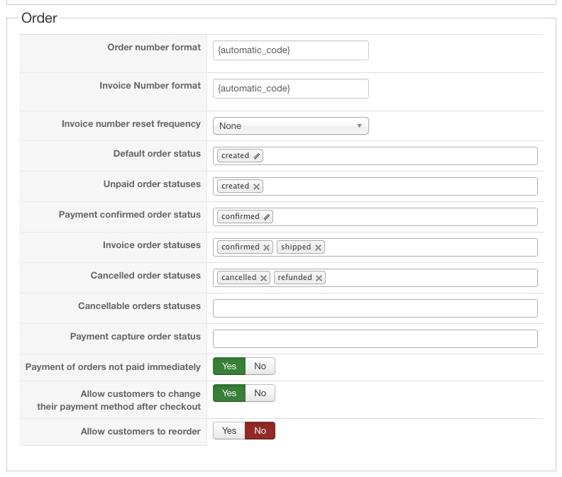Screen dimensions: 562x477
Task: Enable Allow customers to reorder with Yes
Action: [229, 431]
